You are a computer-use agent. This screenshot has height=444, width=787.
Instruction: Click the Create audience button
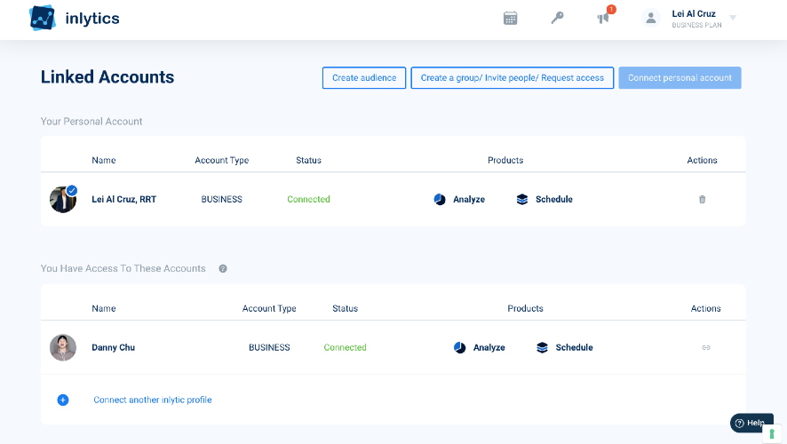[x=364, y=78]
